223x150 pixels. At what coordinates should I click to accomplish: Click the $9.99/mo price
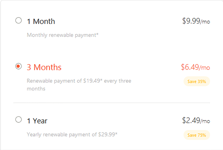(x=196, y=21)
